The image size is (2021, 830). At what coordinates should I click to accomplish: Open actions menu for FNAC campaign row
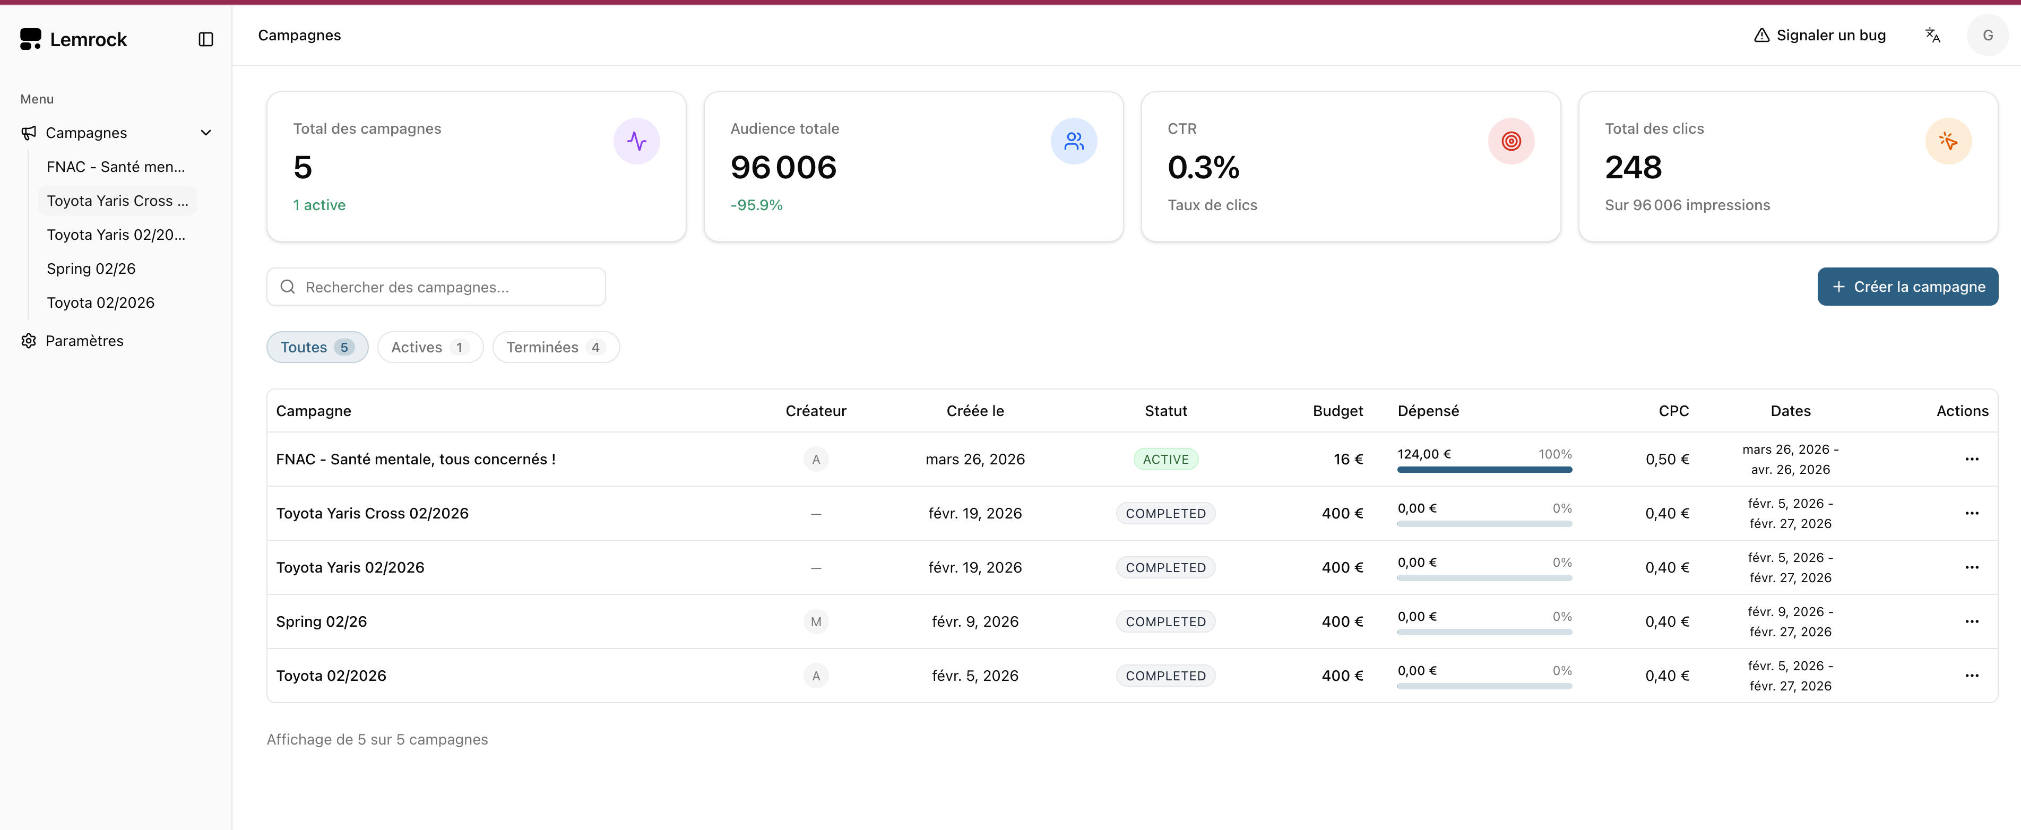tap(1972, 459)
